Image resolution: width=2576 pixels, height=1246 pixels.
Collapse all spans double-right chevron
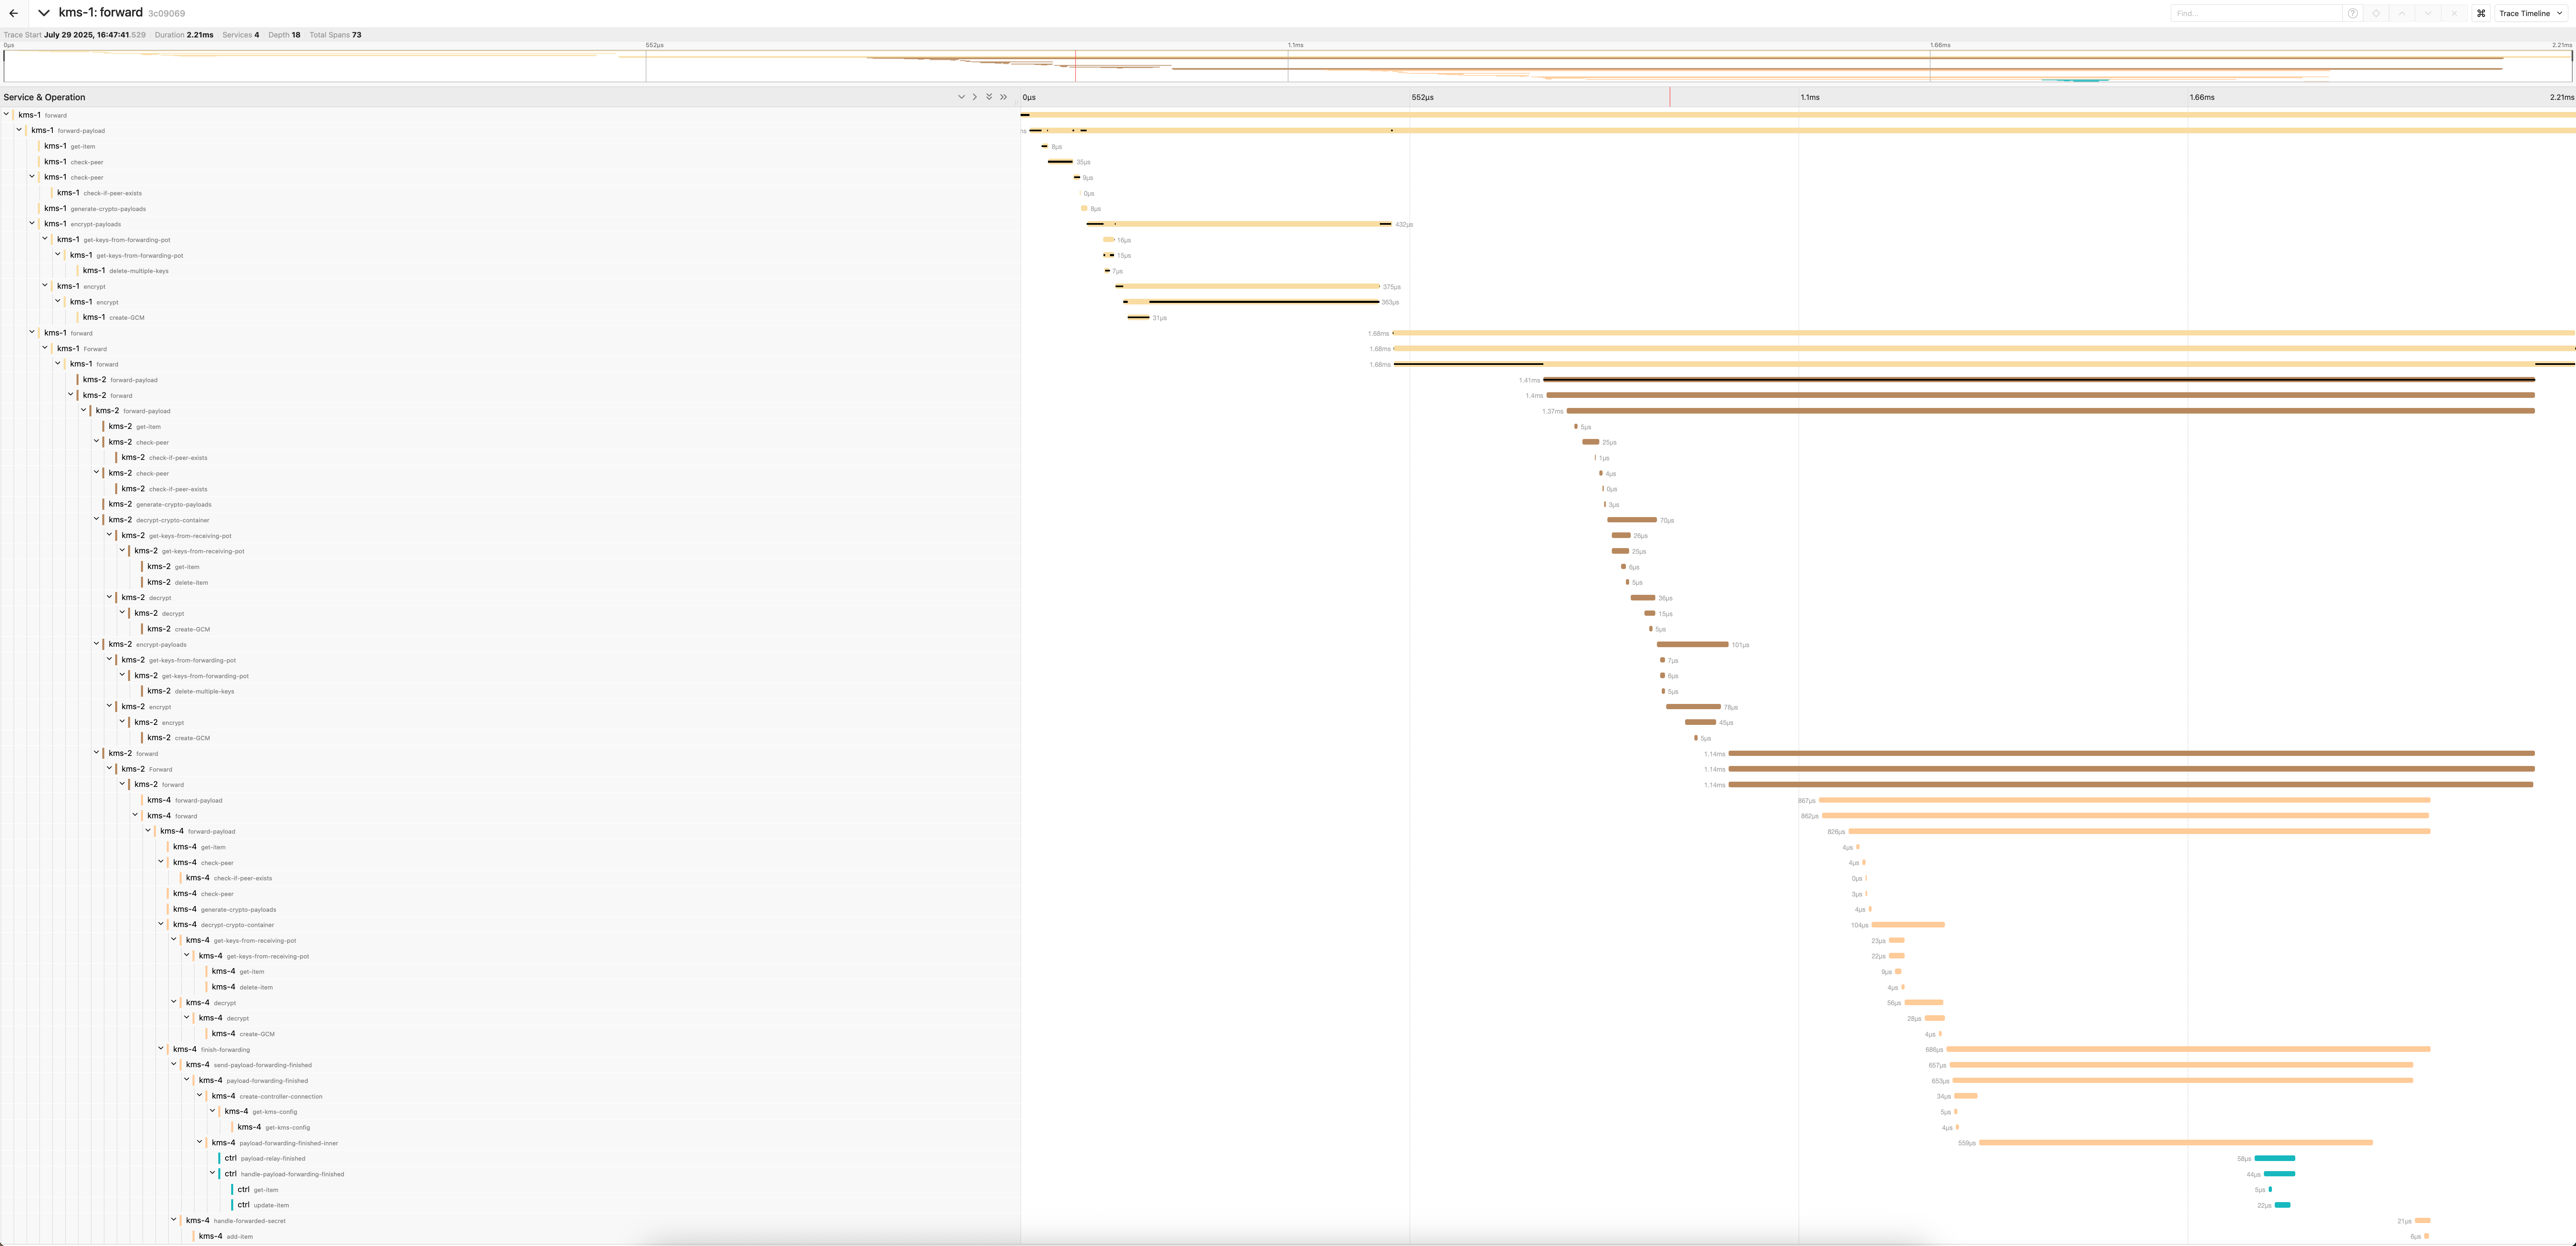[x=1004, y=97]
